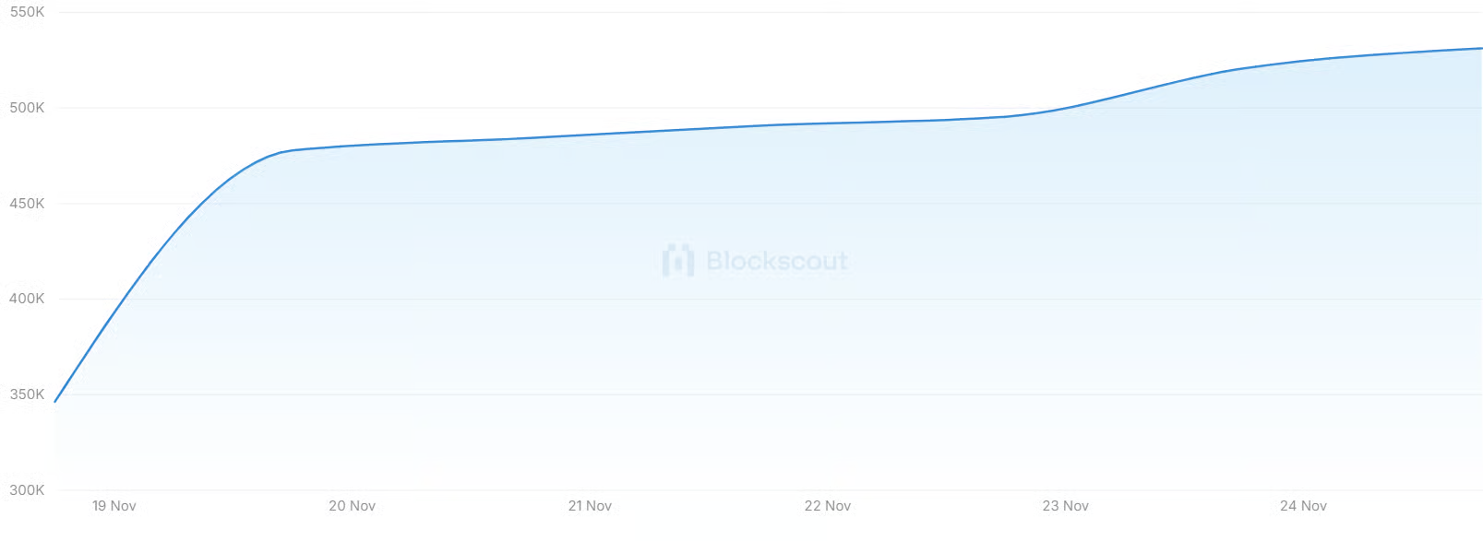Viewport: 1483px width, 541px height.
Task: Click the Blockscout logo icon in watermark
Action: click(x=677, y=261)
